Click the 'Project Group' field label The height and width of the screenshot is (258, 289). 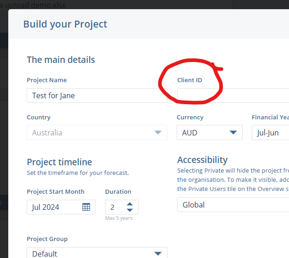point(47,239)
